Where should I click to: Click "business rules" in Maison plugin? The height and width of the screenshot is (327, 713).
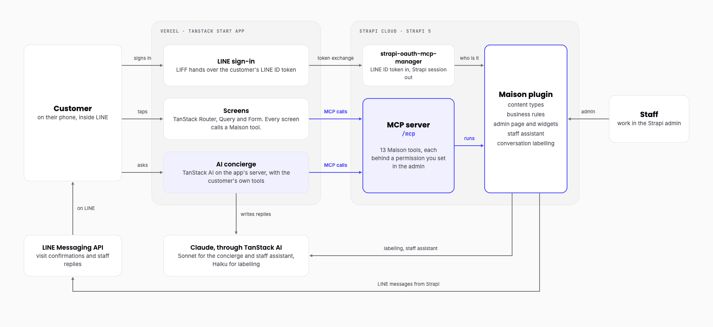526,114
